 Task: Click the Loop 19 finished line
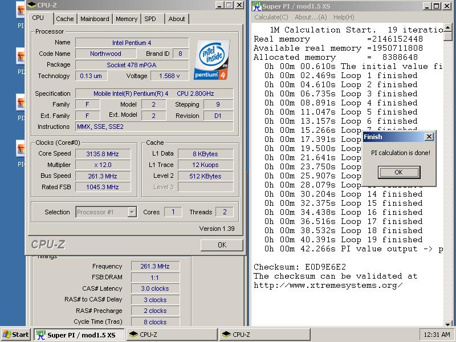[344, 239]
